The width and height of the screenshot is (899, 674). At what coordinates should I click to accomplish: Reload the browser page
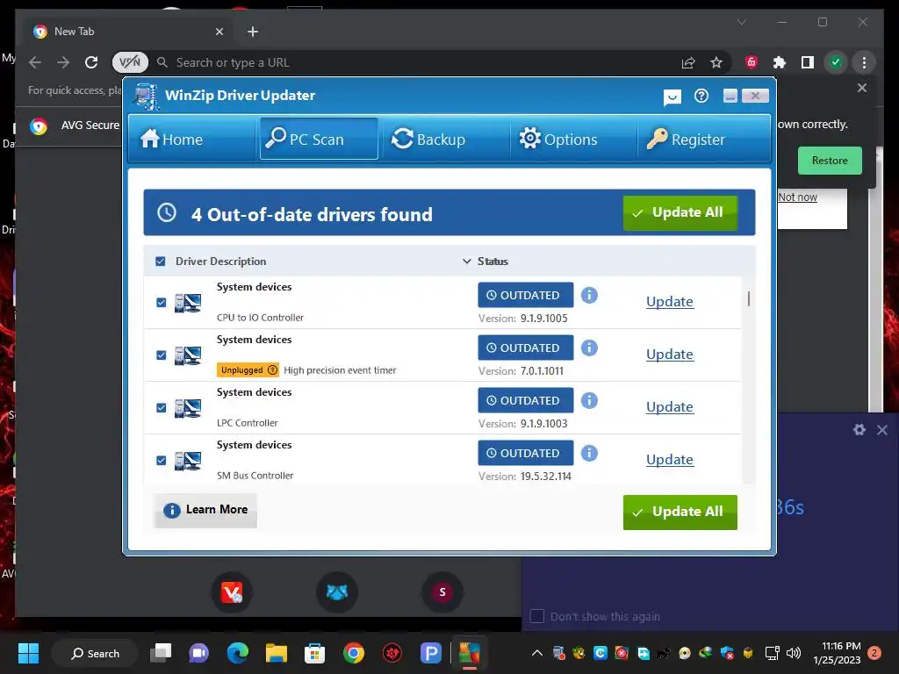pyautogui.click(x=91, y=62)
